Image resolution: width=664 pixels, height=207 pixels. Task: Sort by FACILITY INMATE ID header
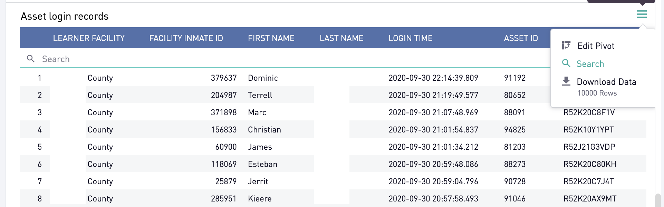pos(186,38)
